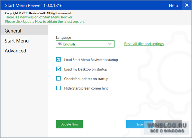Click the Start Menu Reviver 1.0.0.1816 title

click(34, 6)
